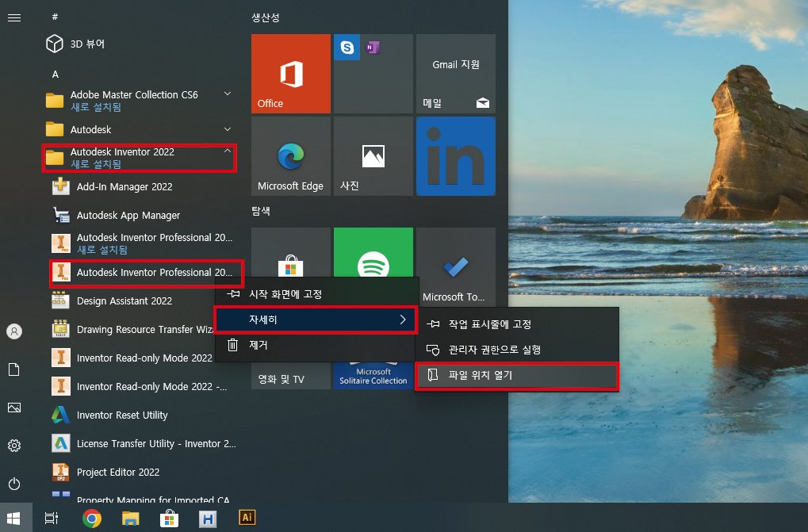This screenshot has height=532, width=808.
Task: Click the Power button icon
Action: pyautogui.click(x=14, y=484)
